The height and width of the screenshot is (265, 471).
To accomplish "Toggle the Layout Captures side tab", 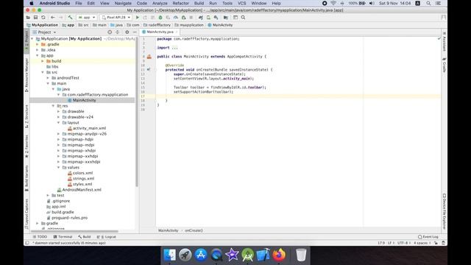I will pos(26,214).
